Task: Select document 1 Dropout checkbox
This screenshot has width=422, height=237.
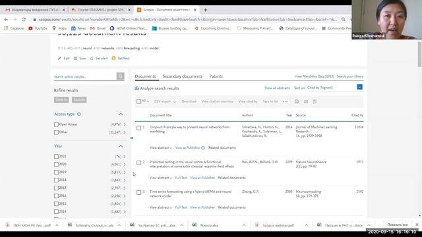Action: tap(138, 128)
